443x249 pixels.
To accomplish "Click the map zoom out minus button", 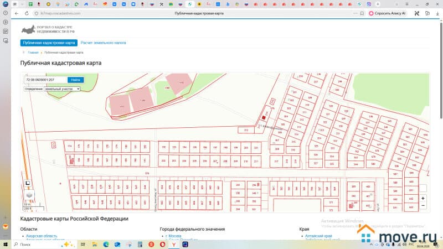I will 423,205.
